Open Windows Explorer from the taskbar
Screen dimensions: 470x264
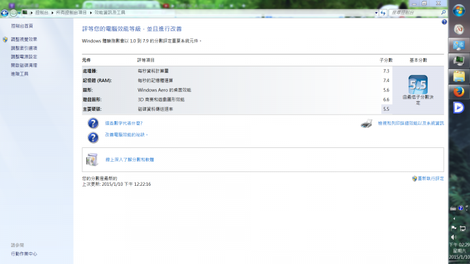459,77
